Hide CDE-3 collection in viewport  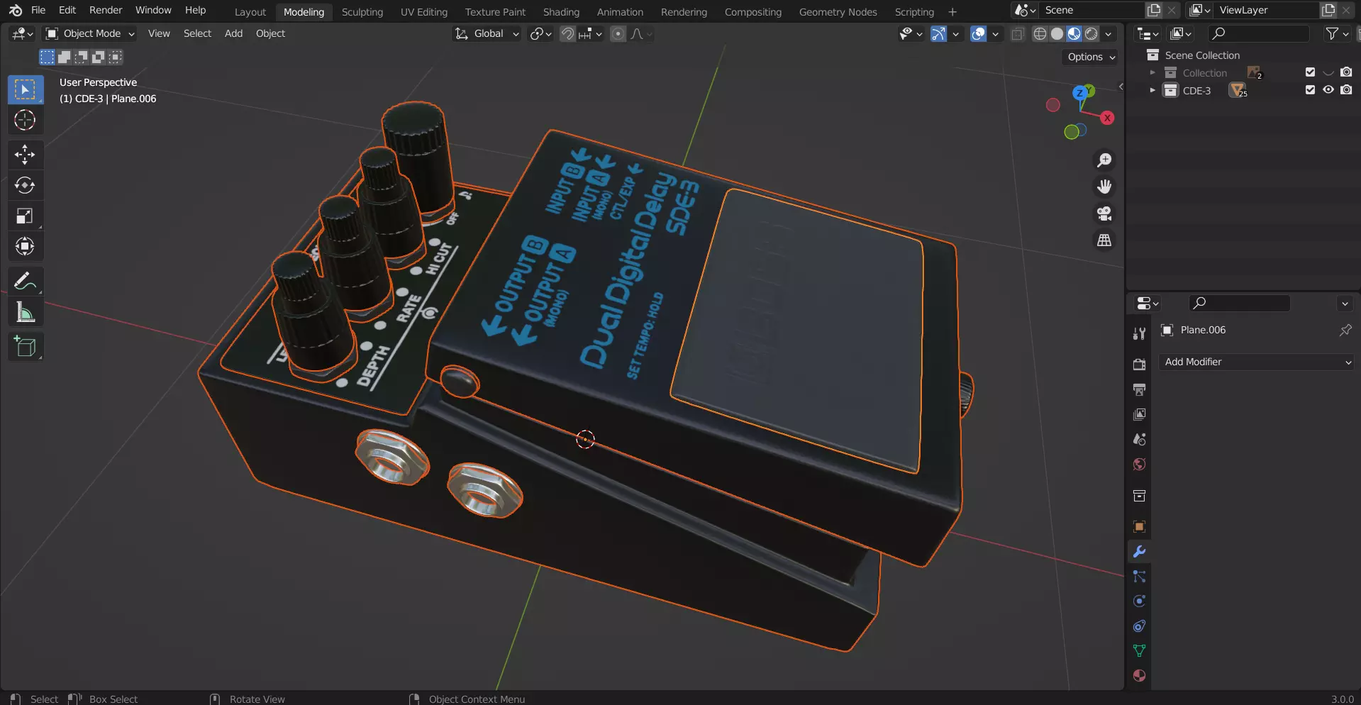[1328, 90]
